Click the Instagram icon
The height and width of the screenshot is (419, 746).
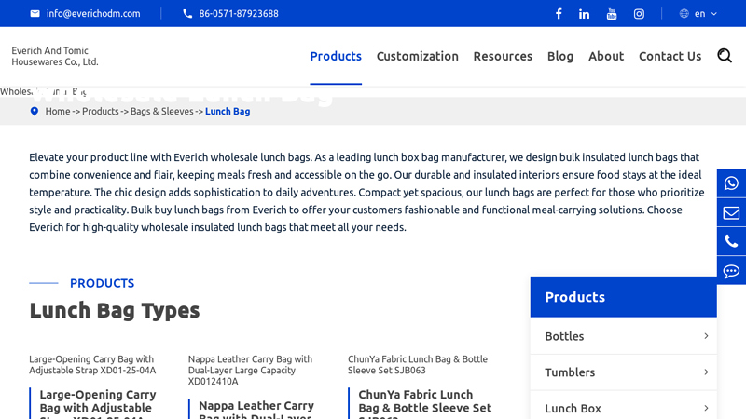point(639,14)
